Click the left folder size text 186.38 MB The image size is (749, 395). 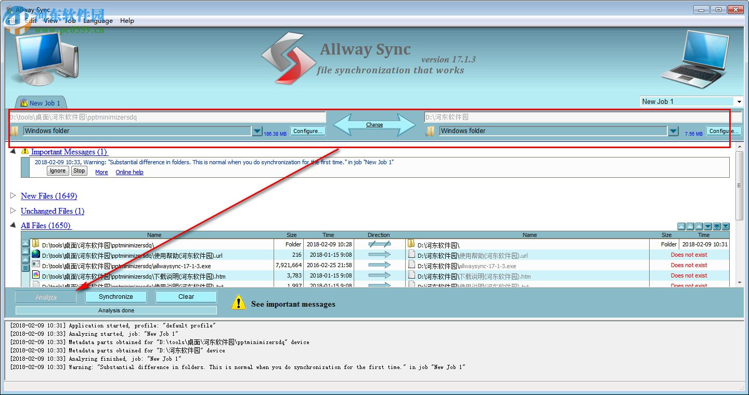(x=275, y=134)
